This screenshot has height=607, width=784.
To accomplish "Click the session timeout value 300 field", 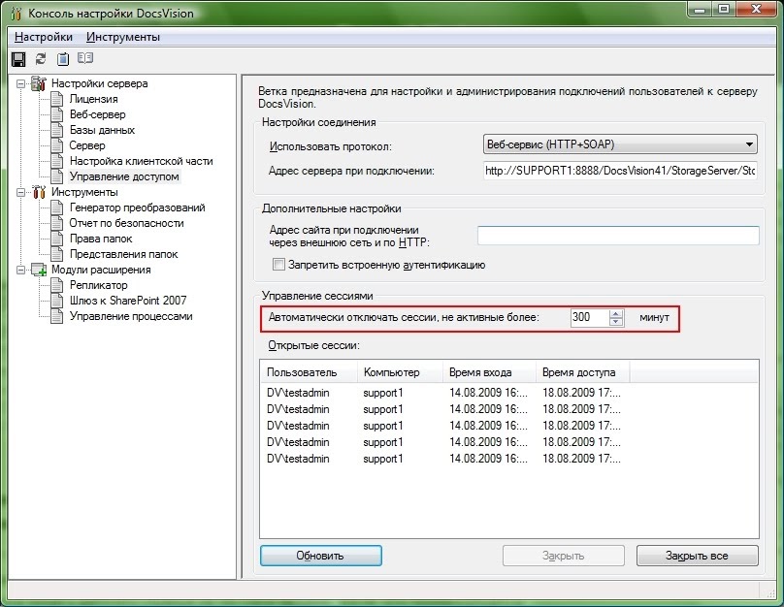I will 590,317.
